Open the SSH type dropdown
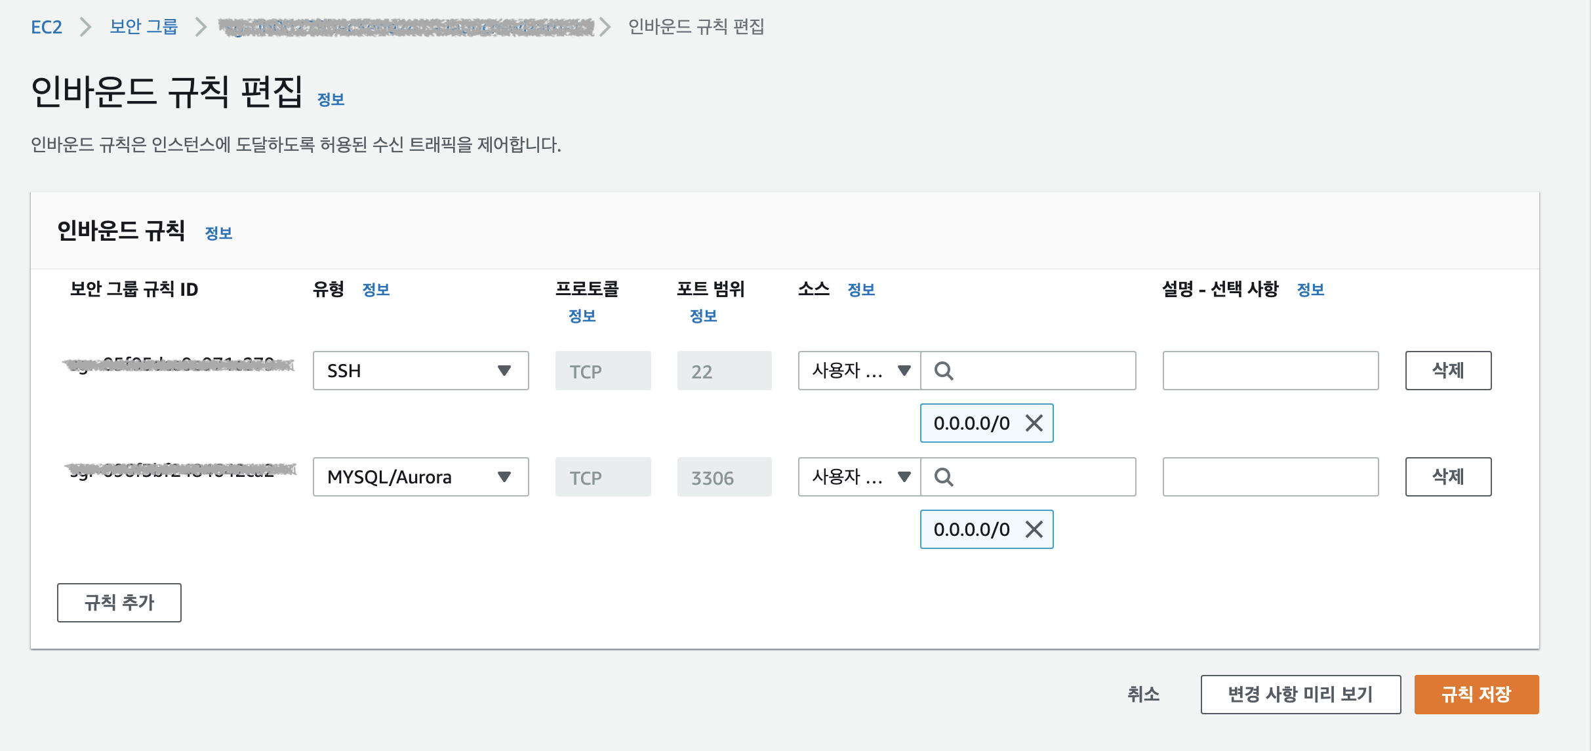This screenshot has width=1591, height=751. click(420, 371)
